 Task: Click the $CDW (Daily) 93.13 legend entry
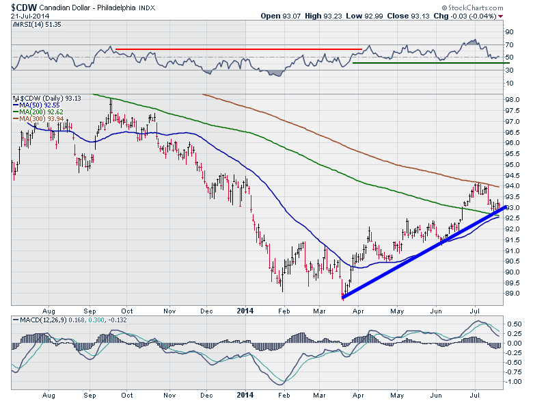point(47,99)
